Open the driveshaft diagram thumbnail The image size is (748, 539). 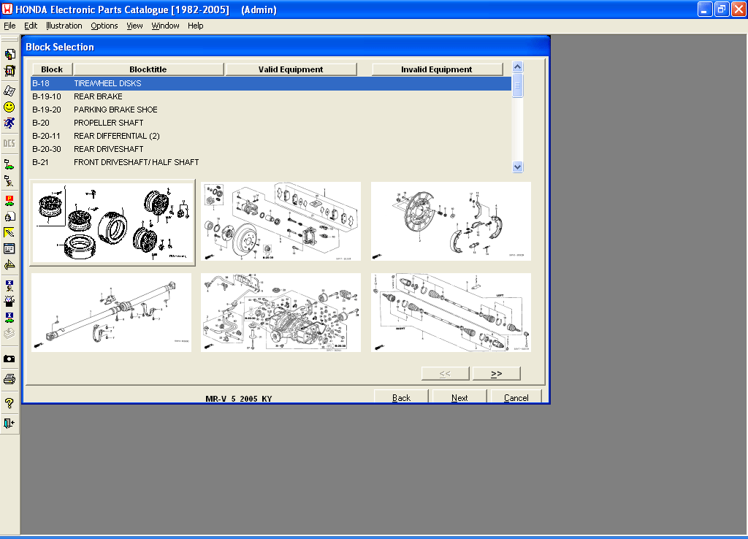pyautogui.click(x=451, y=313)
